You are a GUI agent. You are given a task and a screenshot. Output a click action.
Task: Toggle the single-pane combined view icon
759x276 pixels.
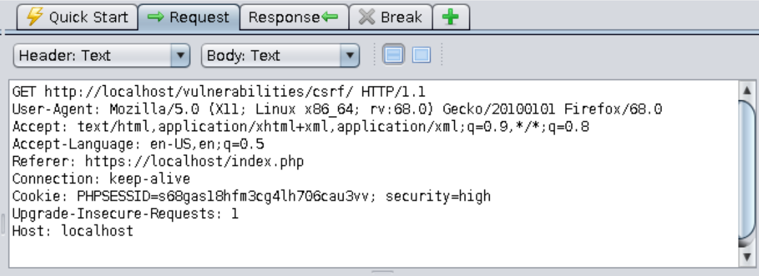click(420, 56)
